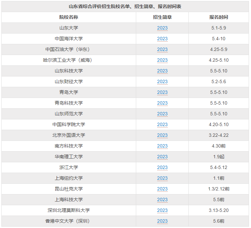Click the 院校名称 column header

(69, 17)
